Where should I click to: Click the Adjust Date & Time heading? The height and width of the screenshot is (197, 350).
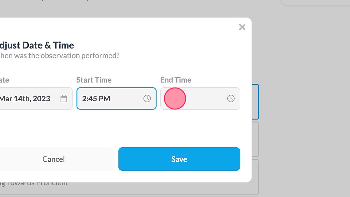pos(37,45)
